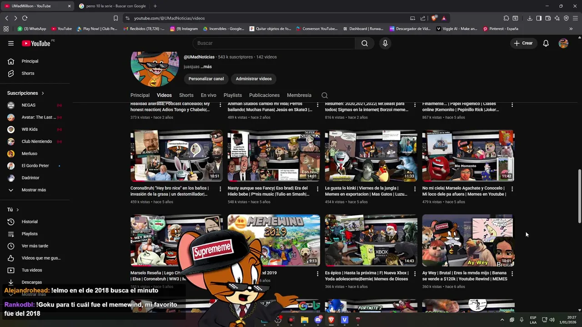Screen dimensions: 582x327
Task: Click the taskbar microphone icon
Action: [522, 320]
